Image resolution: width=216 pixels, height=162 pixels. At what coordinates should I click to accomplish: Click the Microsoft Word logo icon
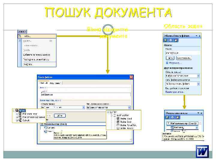(x=202, y=151)
